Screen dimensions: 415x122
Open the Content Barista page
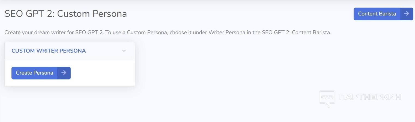pyautogui.click(x=377, y=14)
